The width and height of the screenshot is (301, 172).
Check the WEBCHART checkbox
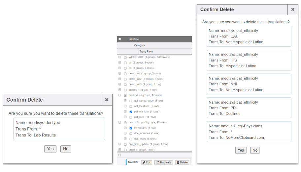(x=125, y=57)
